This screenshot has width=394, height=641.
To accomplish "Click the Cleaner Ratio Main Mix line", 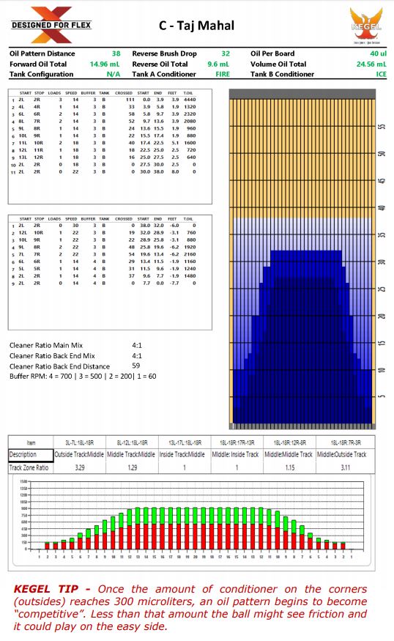I will [x=75, y=346].
